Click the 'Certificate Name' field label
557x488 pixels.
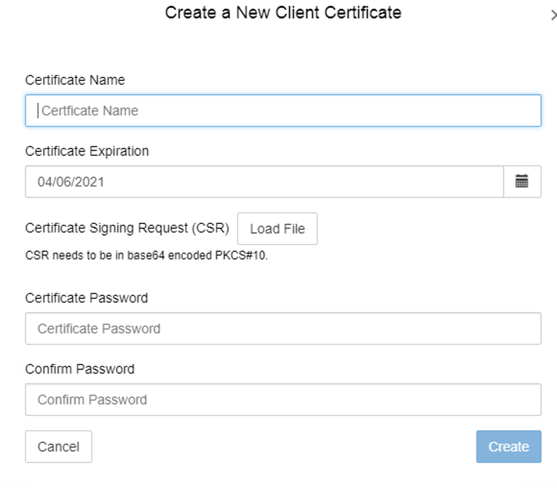(x=75, y=80)
